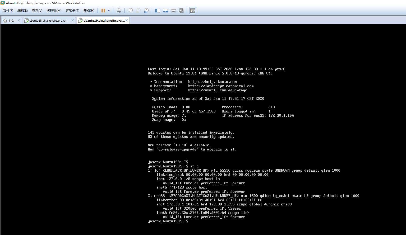The image size is (406, 235).
Task: Pause the virtual machine with suspend icon
Action: tap(103, 11)
